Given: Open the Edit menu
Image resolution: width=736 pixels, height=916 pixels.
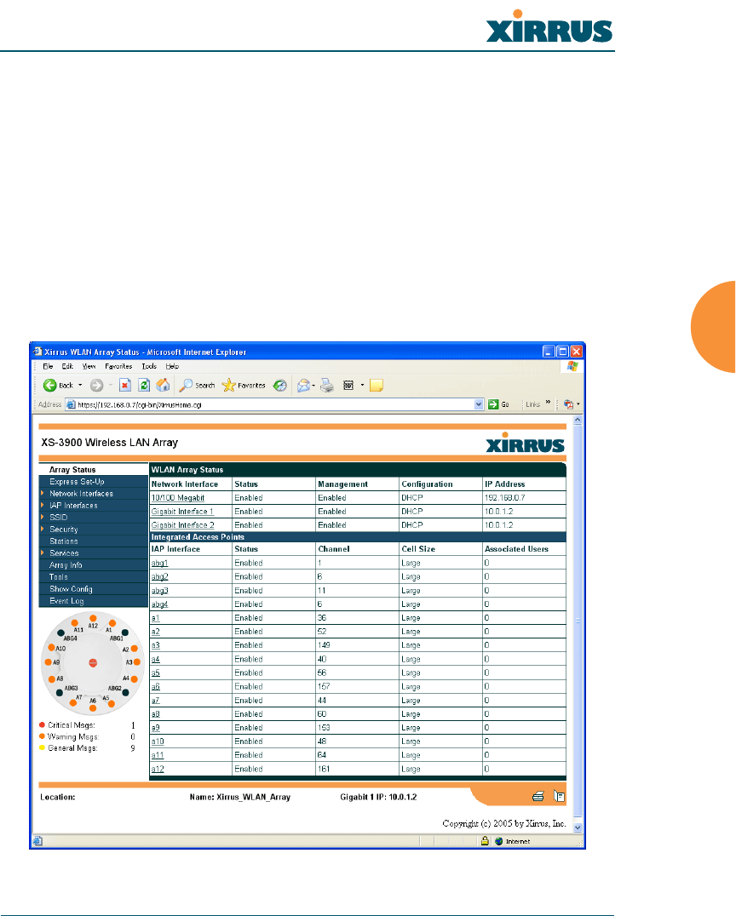Looking at the screenshot, I should [67, 366].
